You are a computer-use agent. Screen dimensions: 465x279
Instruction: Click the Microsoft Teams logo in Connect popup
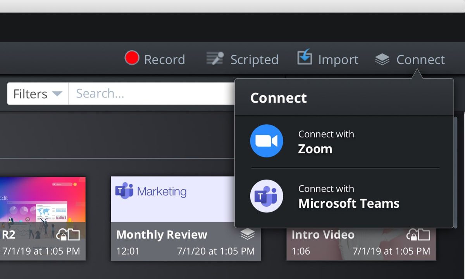click(267, 196)
